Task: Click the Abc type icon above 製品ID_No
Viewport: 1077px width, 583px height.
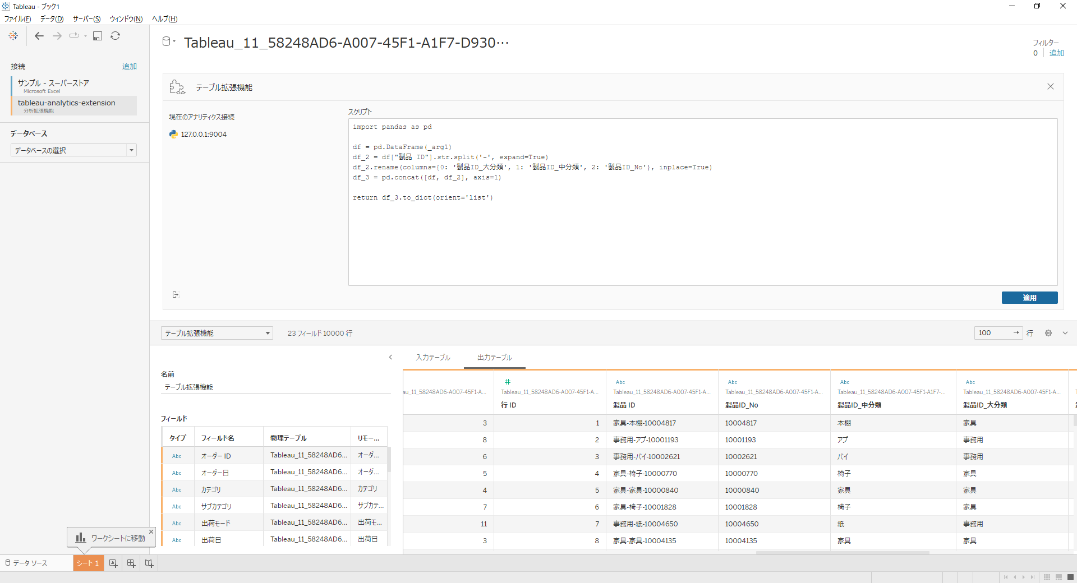Action: [x=733, y=382]
